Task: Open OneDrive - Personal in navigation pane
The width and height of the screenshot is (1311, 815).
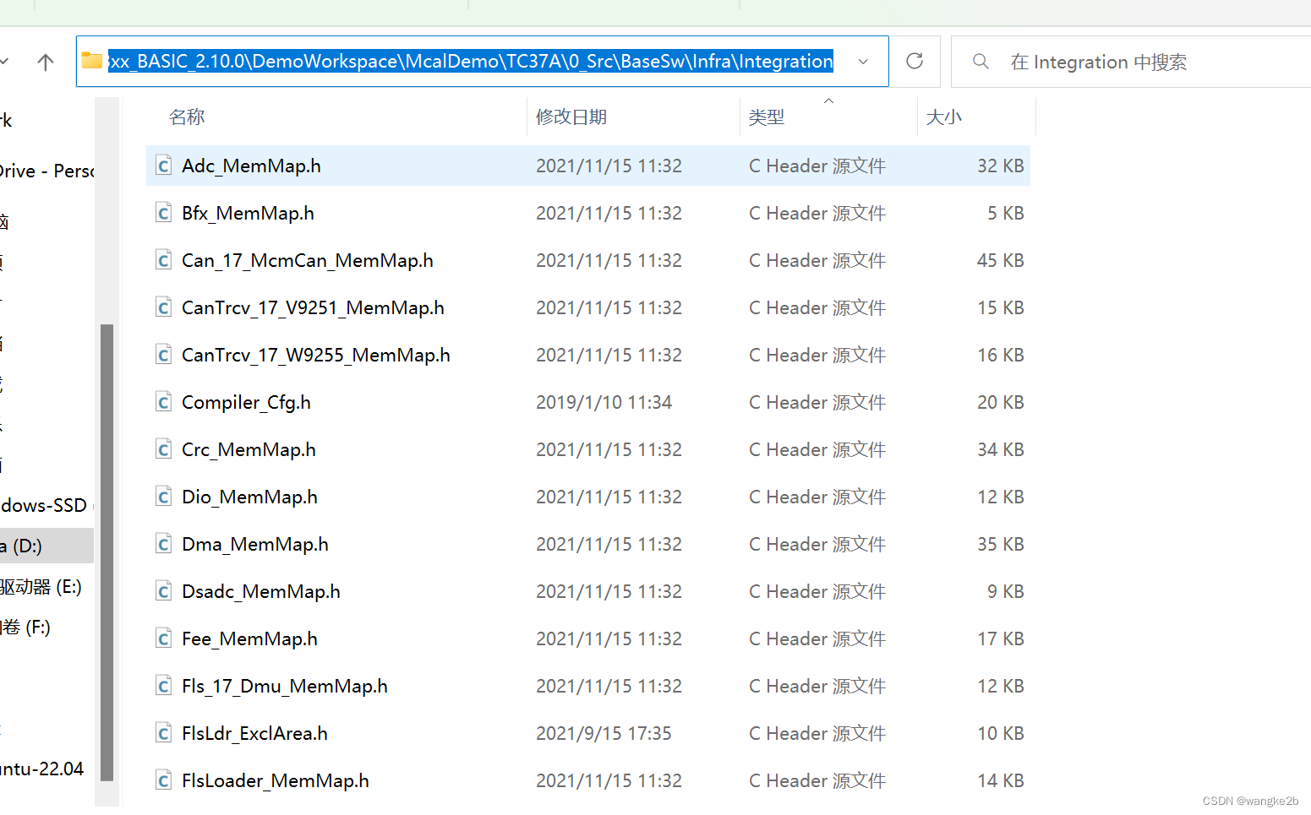Action: click(46, 171)
